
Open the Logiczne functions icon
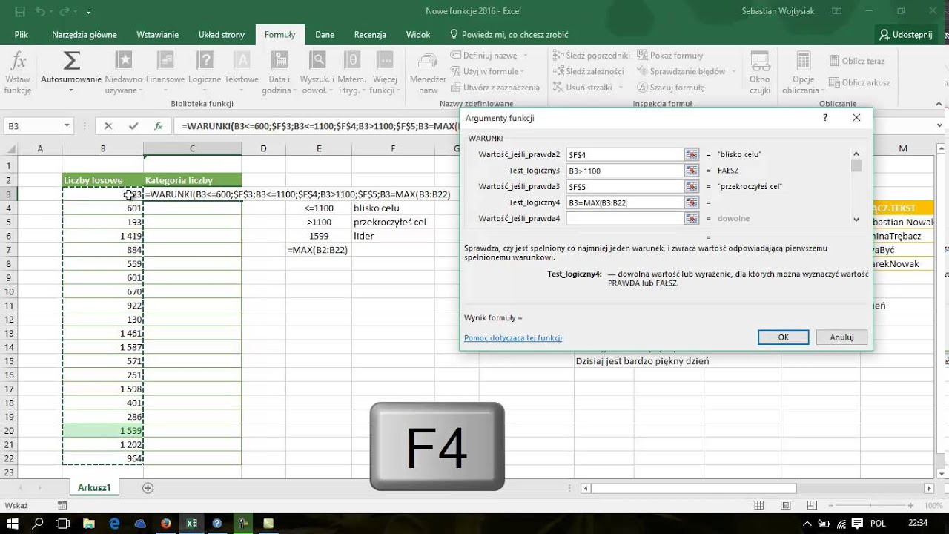tap(205, 61)
